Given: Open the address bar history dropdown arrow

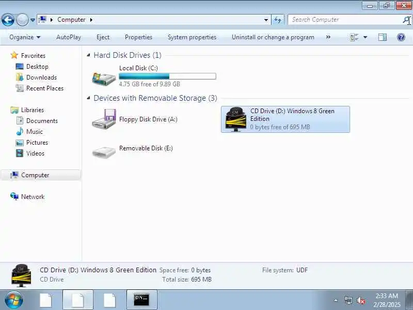Looking at the screenshot, I should (266, 20).
